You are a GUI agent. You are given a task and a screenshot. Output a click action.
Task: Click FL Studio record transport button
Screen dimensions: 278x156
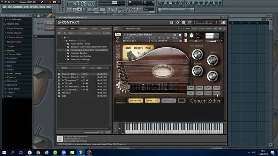coord(84,9)
